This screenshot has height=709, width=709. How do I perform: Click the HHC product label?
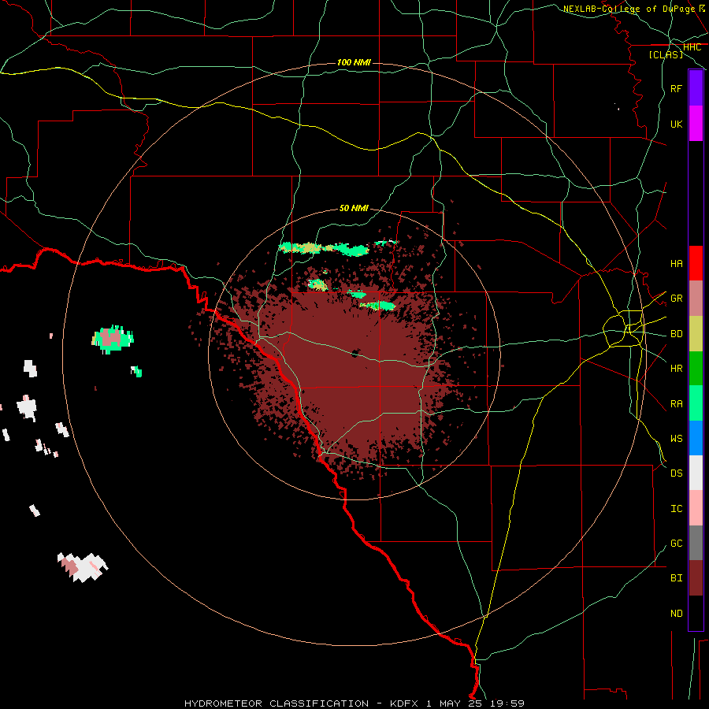click(x=692, y=47)
